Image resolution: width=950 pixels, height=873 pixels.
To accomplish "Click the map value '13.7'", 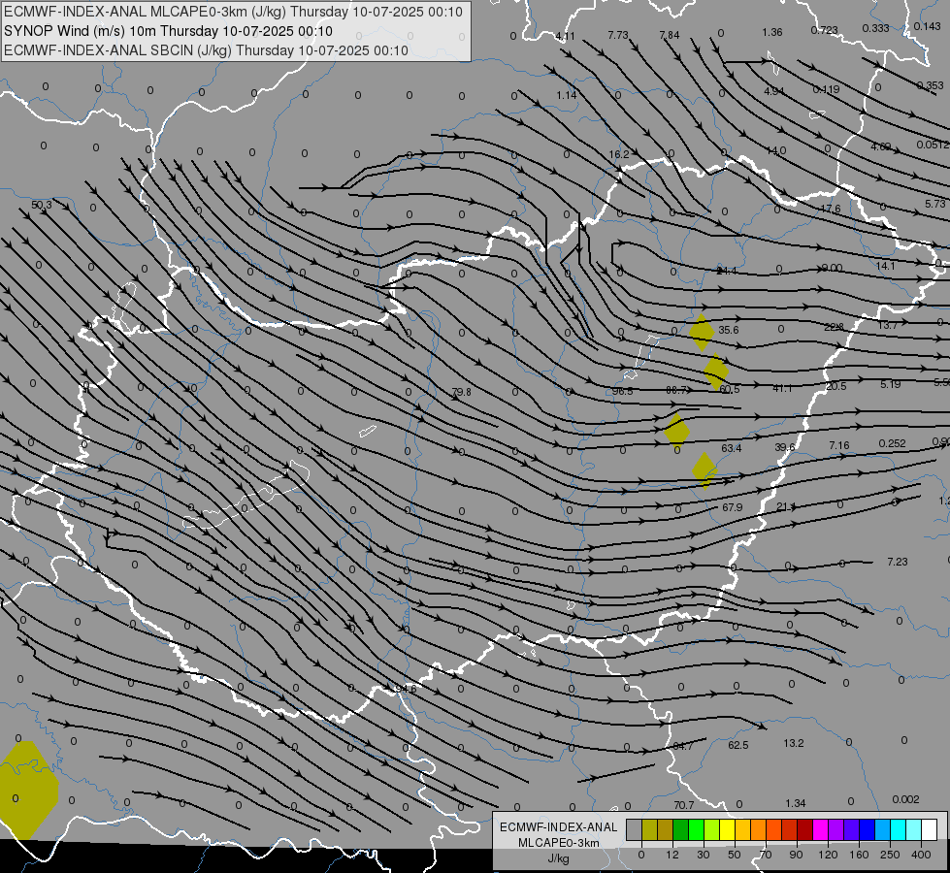I will coord(887,325).
